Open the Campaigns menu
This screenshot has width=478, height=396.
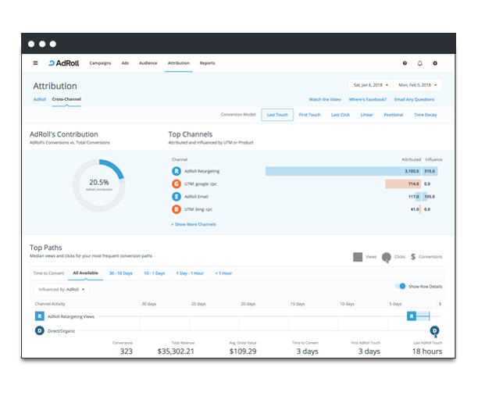(100, 63)
